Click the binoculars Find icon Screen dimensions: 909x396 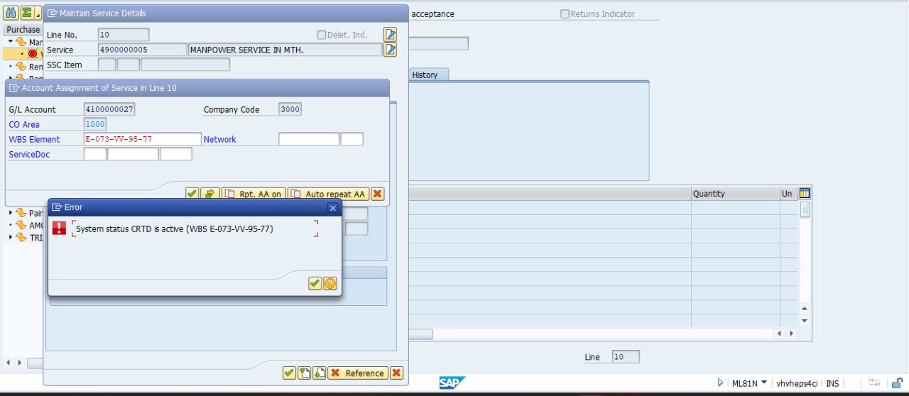coord(11,13)
